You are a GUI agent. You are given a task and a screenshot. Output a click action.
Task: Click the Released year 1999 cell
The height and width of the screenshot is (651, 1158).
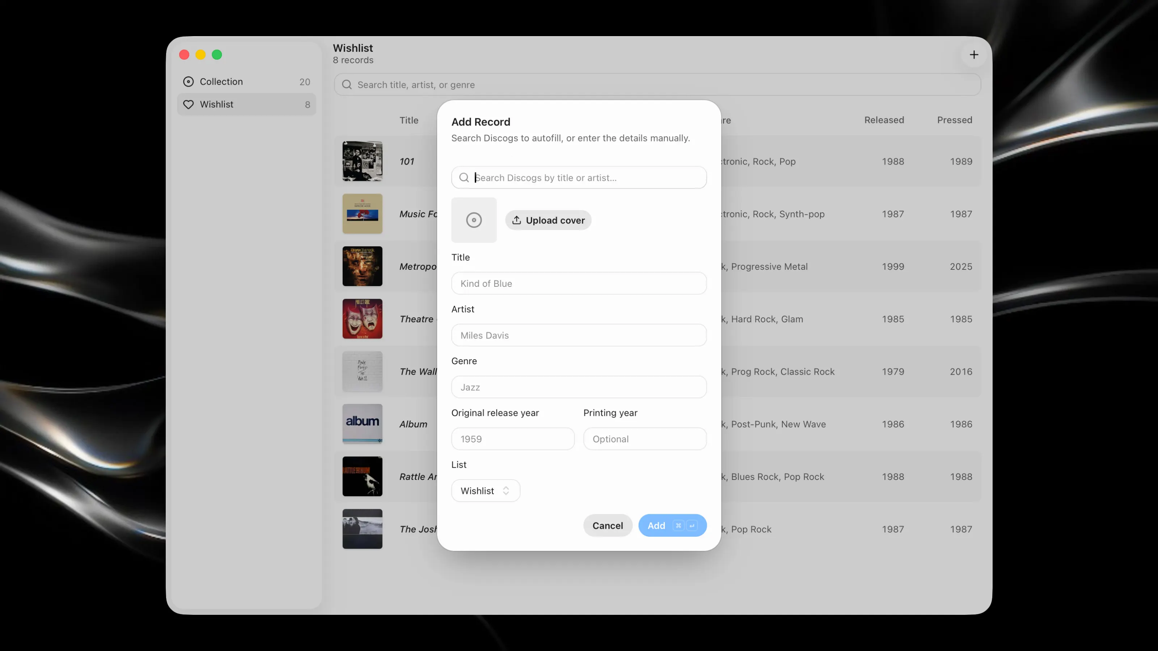point(893,267)
